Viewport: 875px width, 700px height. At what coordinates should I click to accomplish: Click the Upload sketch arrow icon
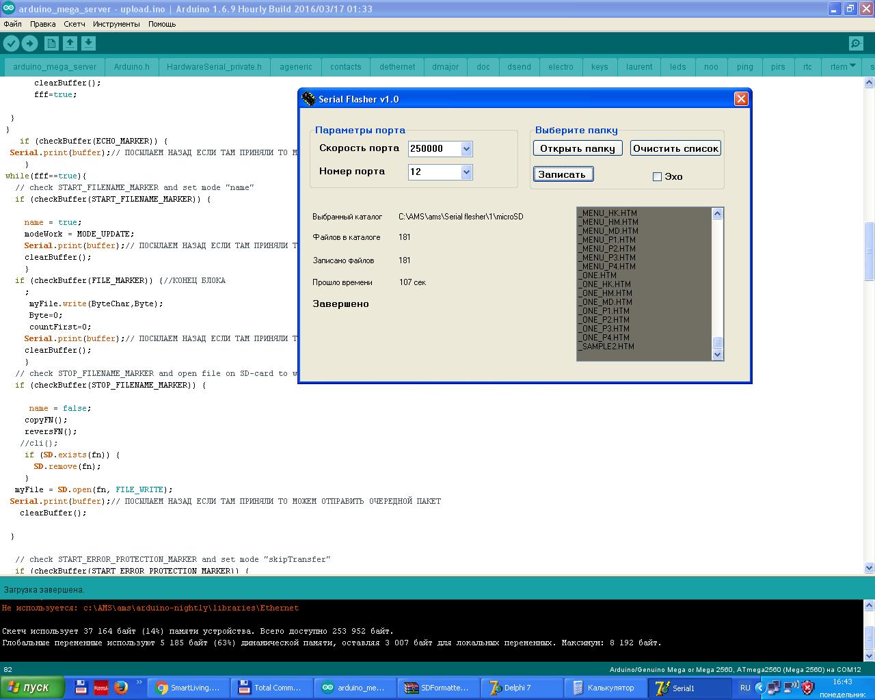pyautogui.click(x=29, y=44)
